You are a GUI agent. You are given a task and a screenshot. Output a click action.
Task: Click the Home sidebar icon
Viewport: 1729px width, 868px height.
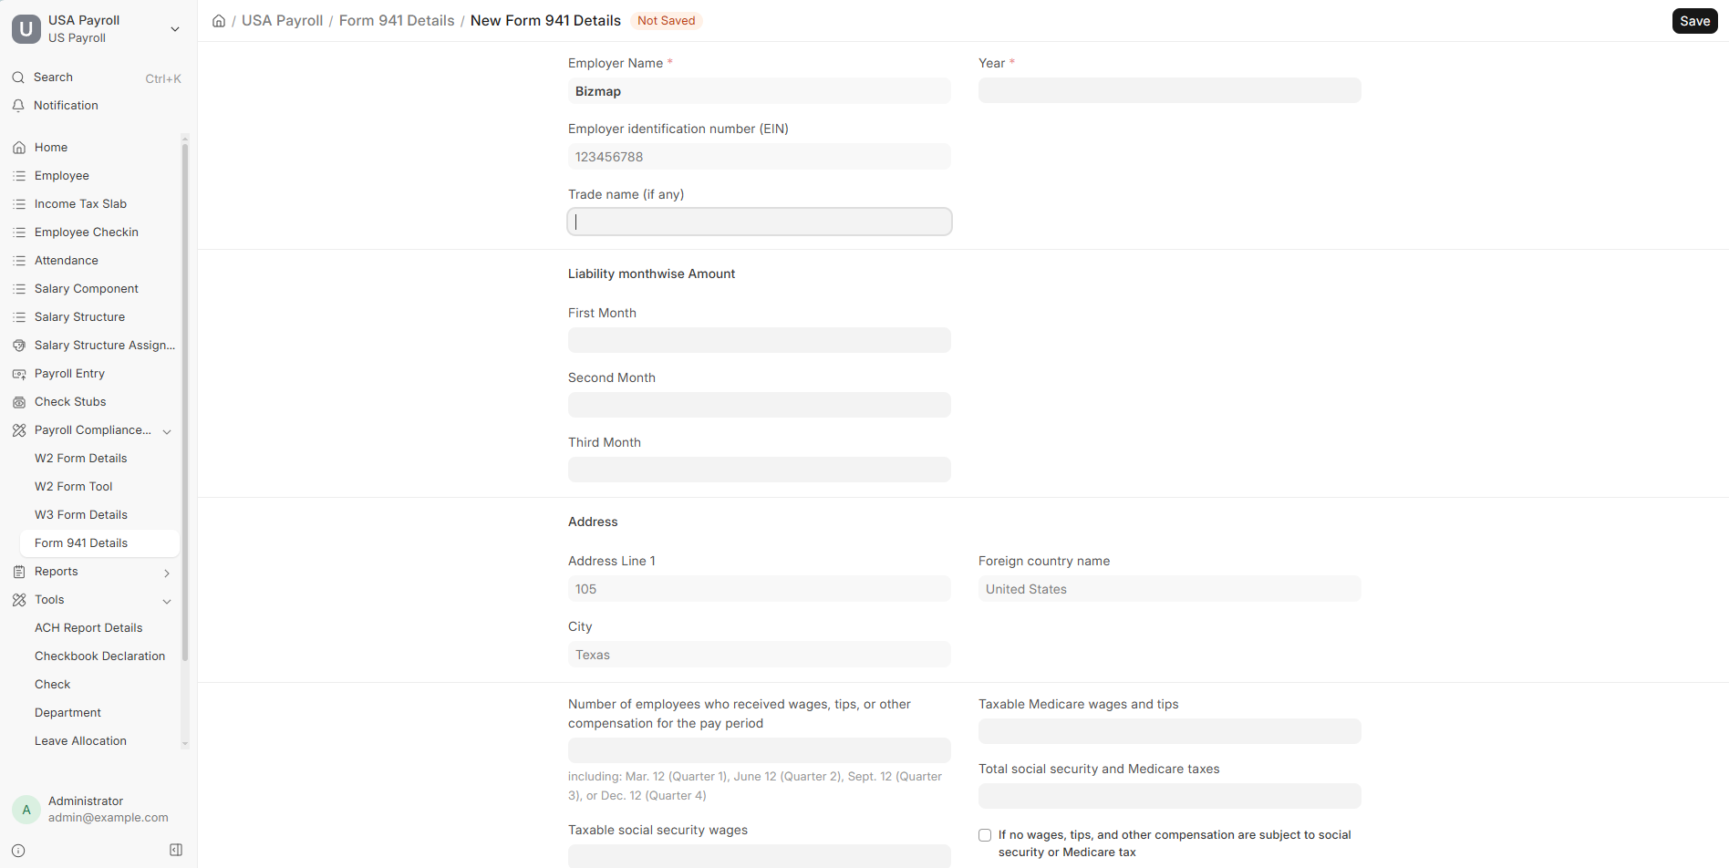(19, 148)
